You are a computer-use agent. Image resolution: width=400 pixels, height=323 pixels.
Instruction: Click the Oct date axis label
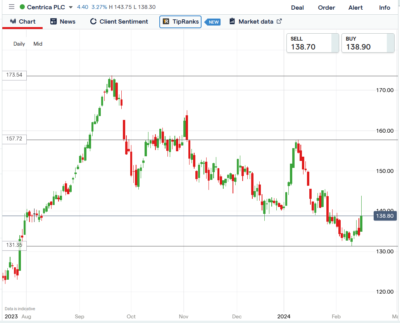pos(131,316)
